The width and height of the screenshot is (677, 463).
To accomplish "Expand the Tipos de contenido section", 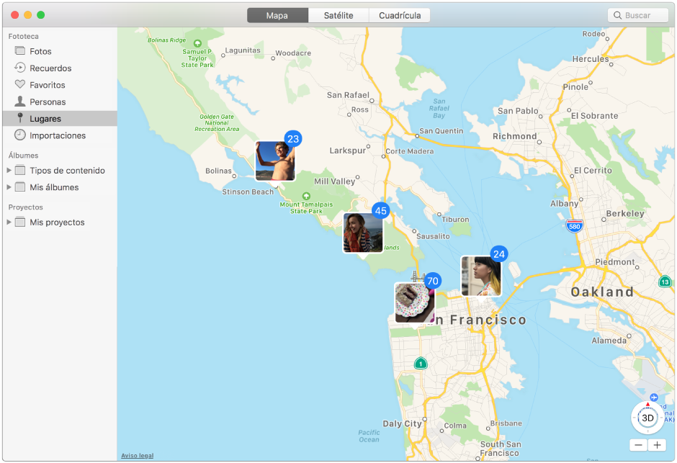I will (9, 170).
